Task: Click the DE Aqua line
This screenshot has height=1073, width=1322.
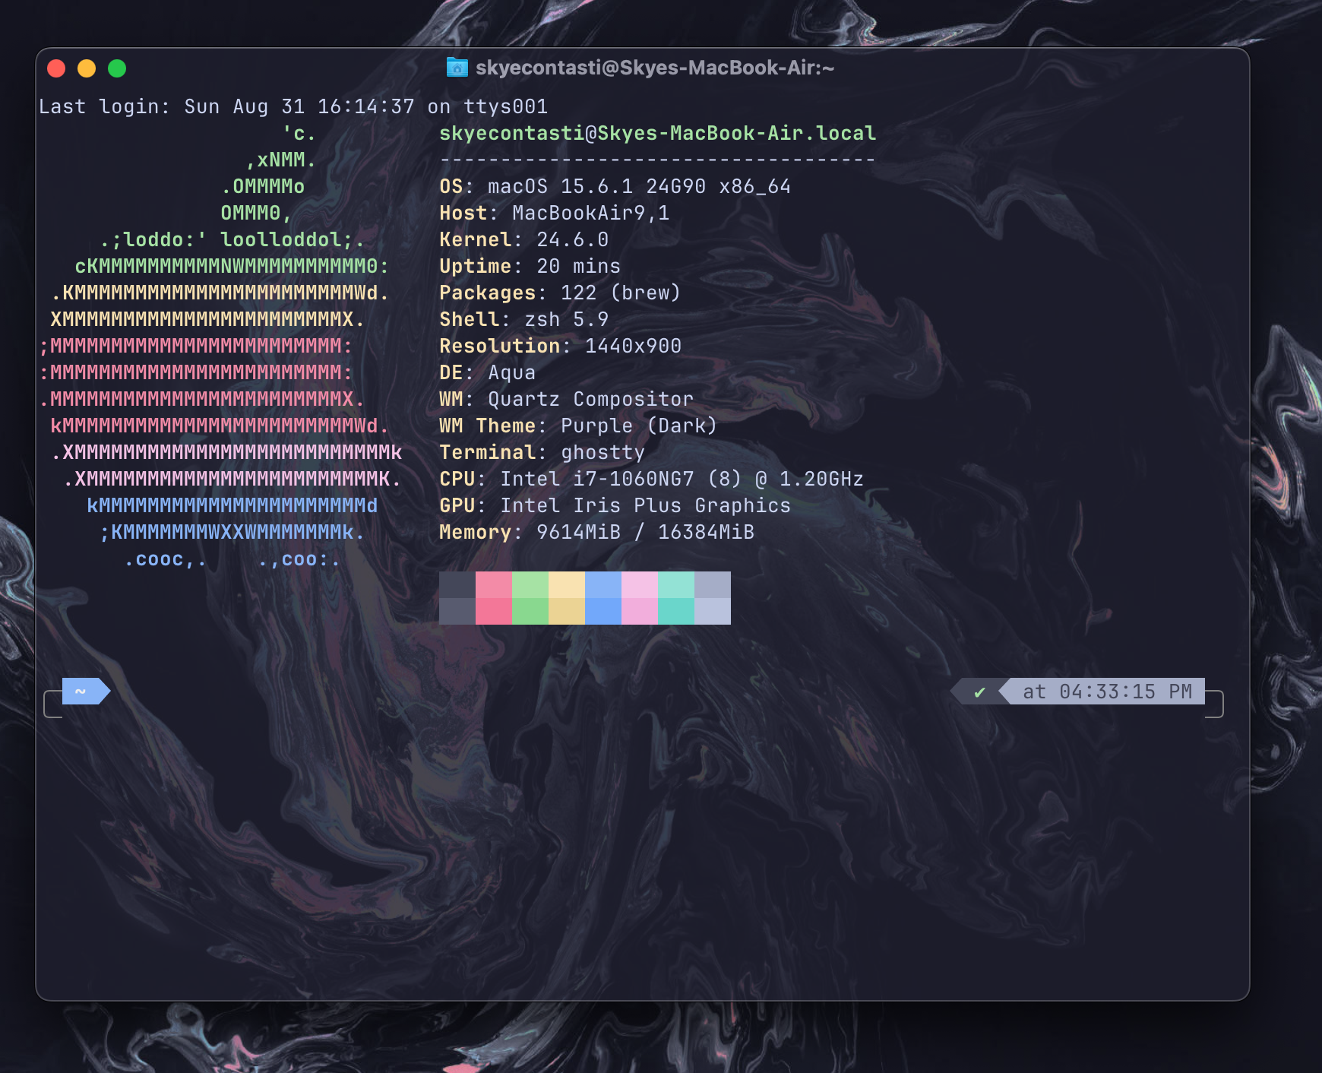Action: pyautogui.click(x=488, y=372)
